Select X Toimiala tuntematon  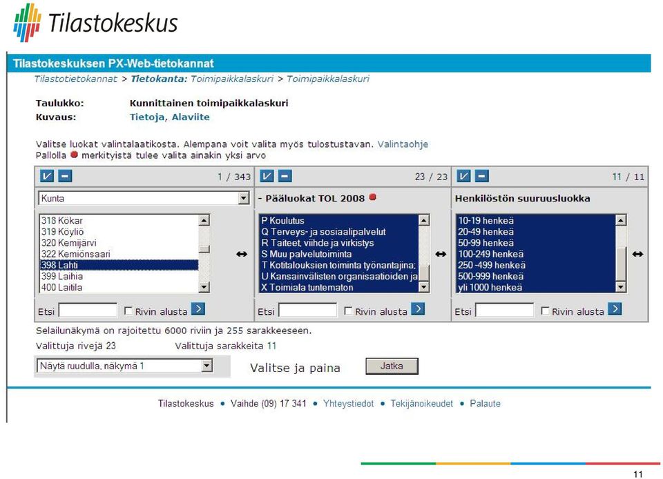pyautogui.click(x=338, y=287)
